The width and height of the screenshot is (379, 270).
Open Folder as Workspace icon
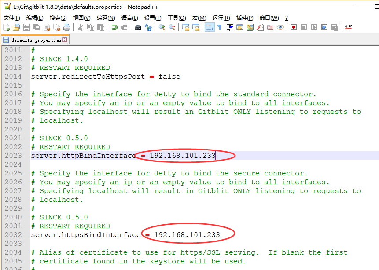tap(270, 28)
